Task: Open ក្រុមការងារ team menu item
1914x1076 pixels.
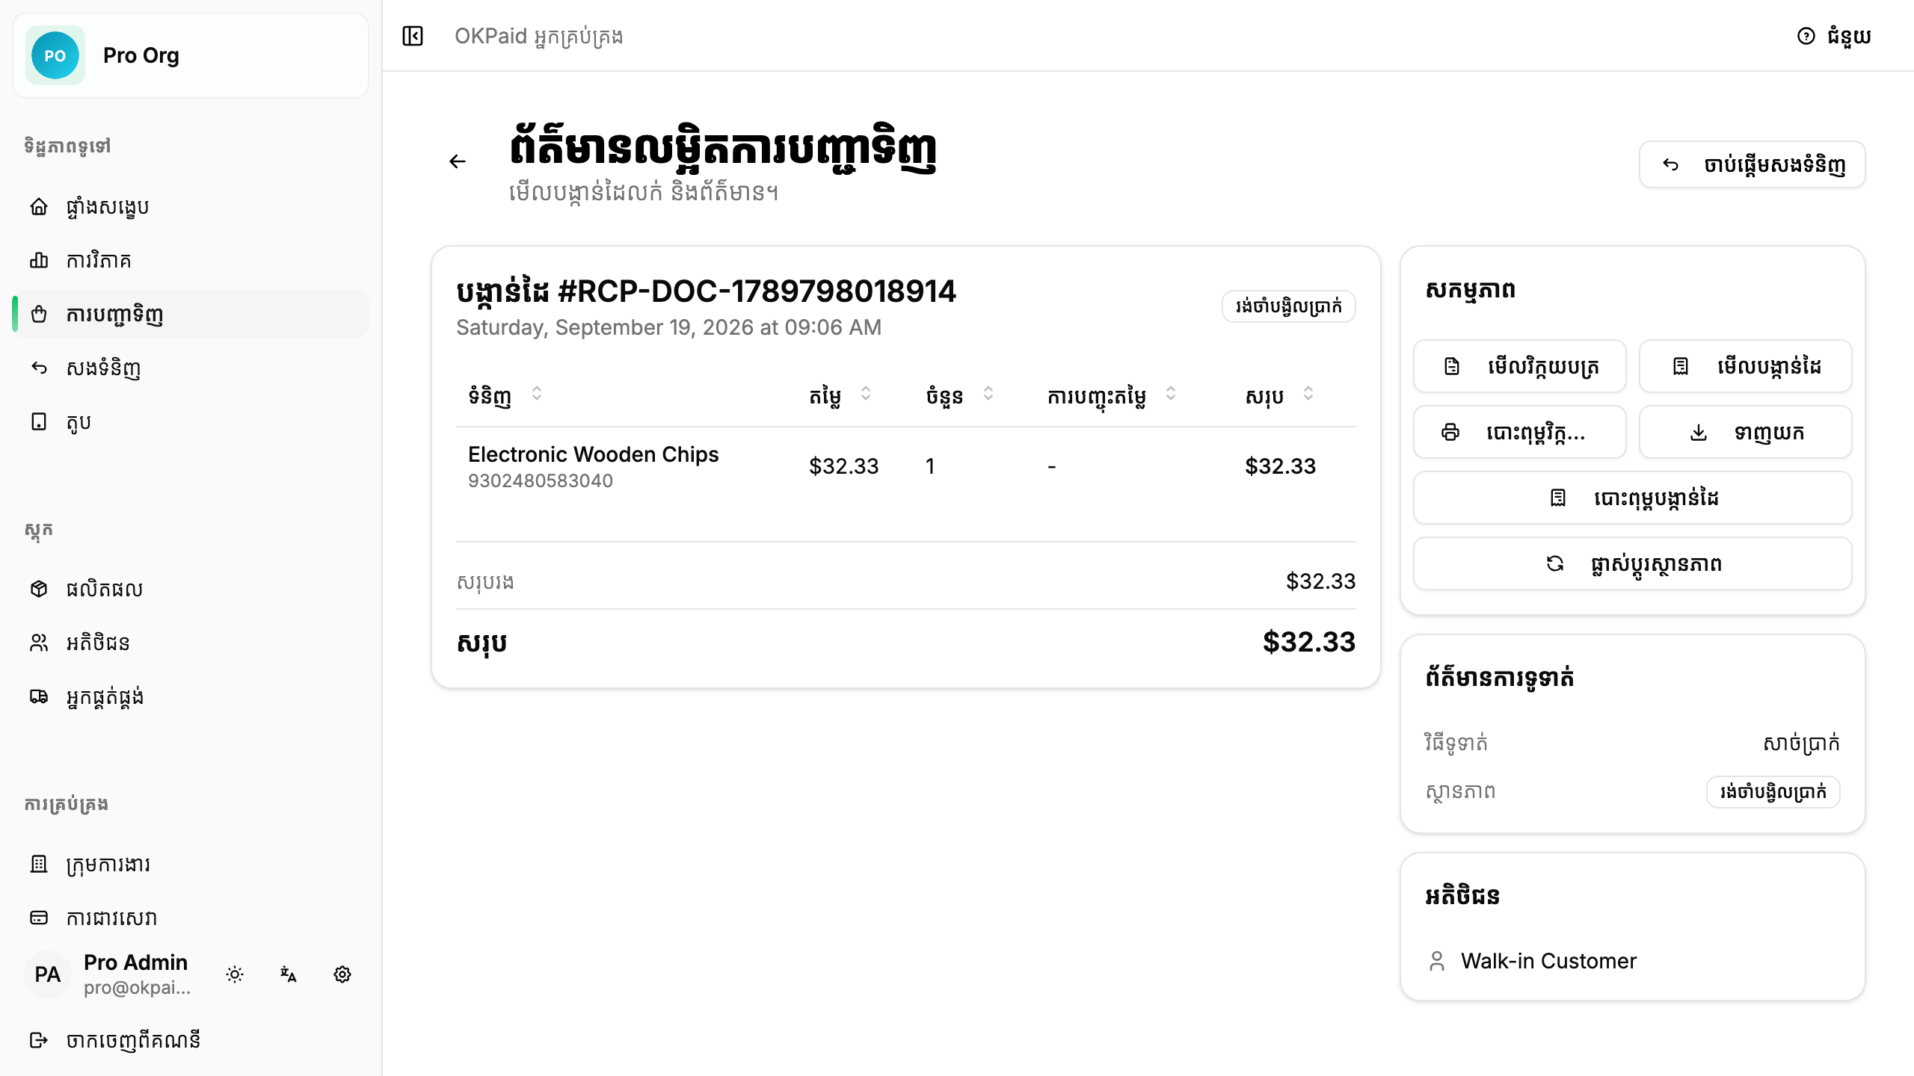Action: 191,865
